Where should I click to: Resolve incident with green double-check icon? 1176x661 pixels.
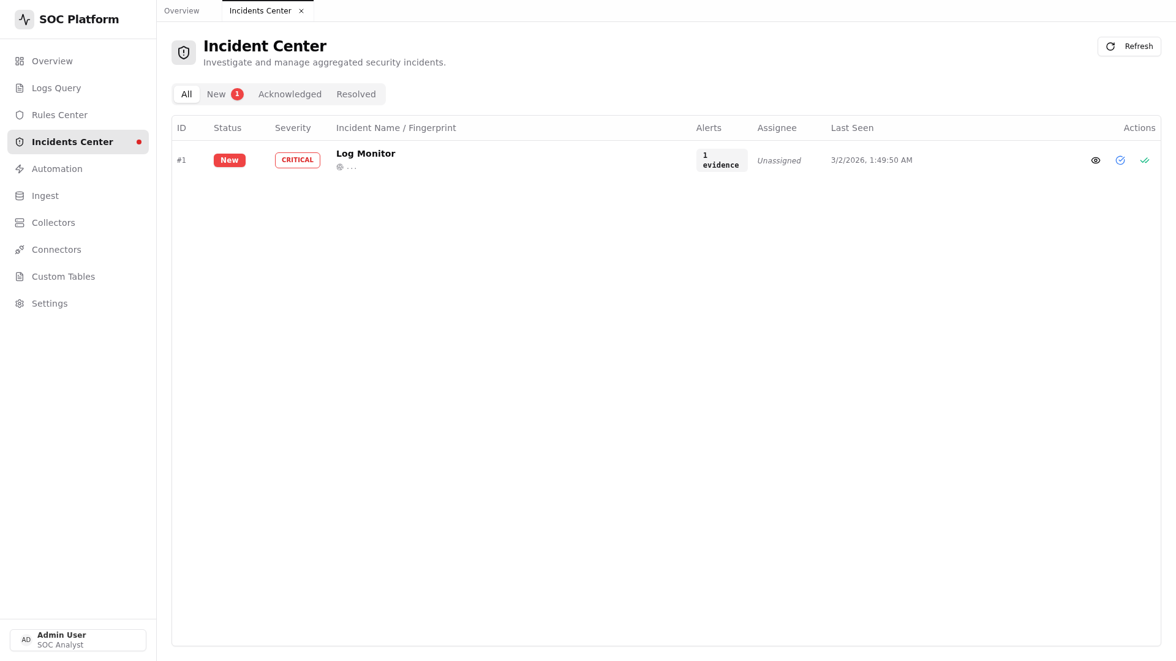tap(1145, 160)
